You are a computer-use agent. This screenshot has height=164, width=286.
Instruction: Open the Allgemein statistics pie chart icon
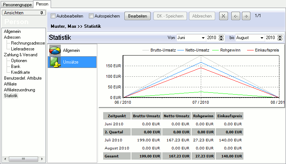tap(55, 50)
